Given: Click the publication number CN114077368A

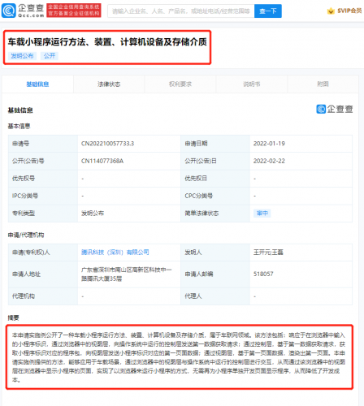Looking at the screenshot, I should (102, 161).
